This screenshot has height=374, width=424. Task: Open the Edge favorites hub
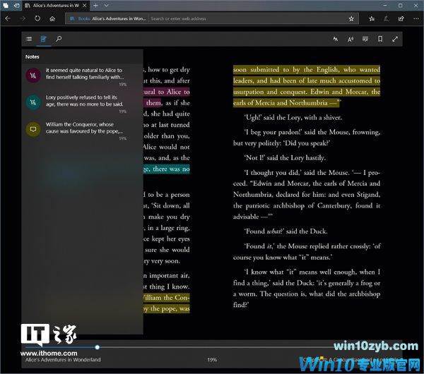coord(370,18)
